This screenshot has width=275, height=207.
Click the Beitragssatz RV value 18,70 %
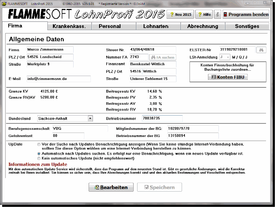point(154,109)
